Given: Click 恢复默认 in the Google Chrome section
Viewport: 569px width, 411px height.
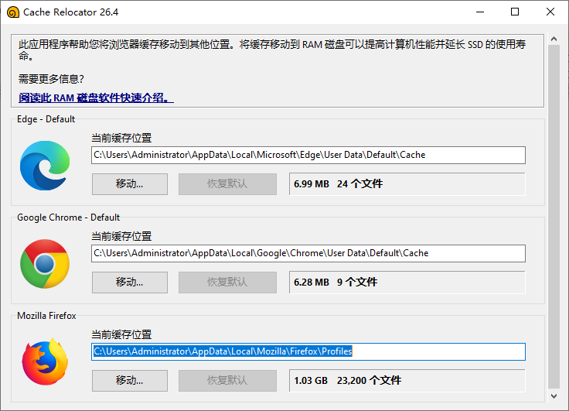Looking at the screenshot, I should [x=227, y=283].
